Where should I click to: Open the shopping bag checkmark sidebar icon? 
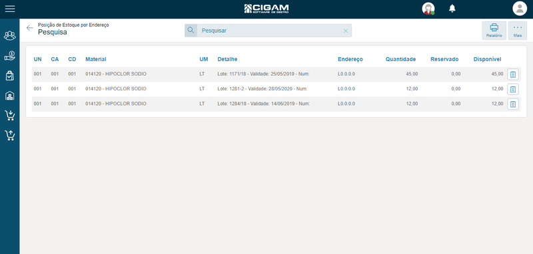(10, 76)
